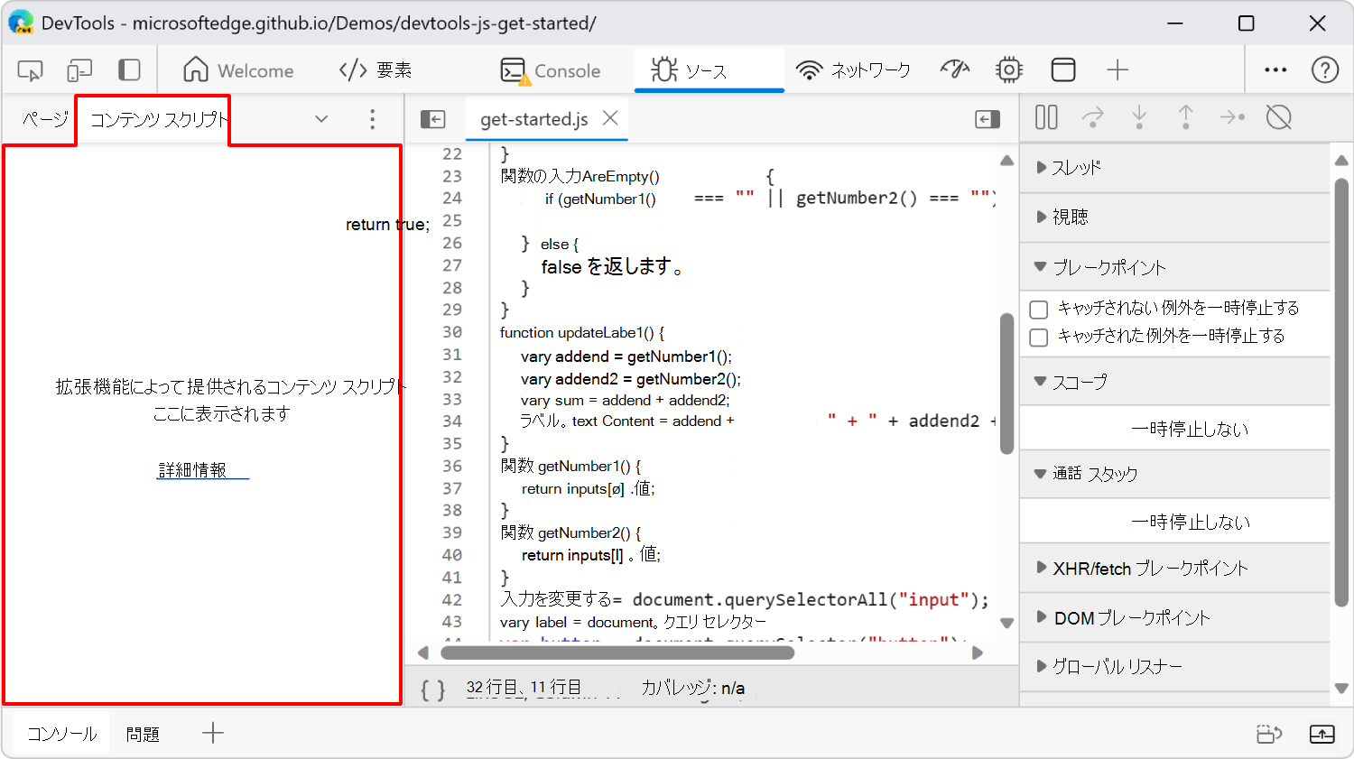This screenshot has height=759, width=1354.
Task: Toggle device emulation icon
Action: 79,70
